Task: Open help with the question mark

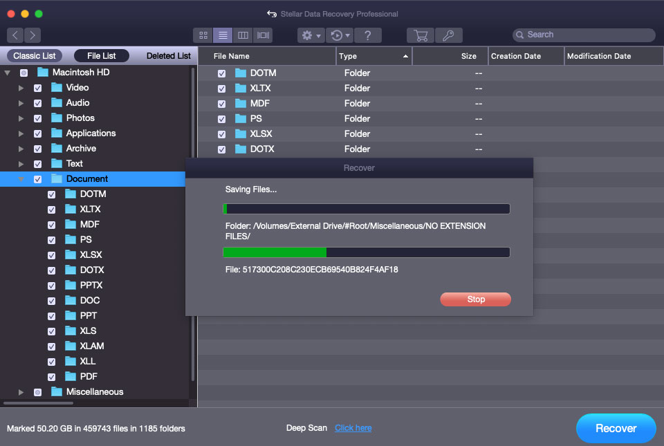Action: click(367, 35)
